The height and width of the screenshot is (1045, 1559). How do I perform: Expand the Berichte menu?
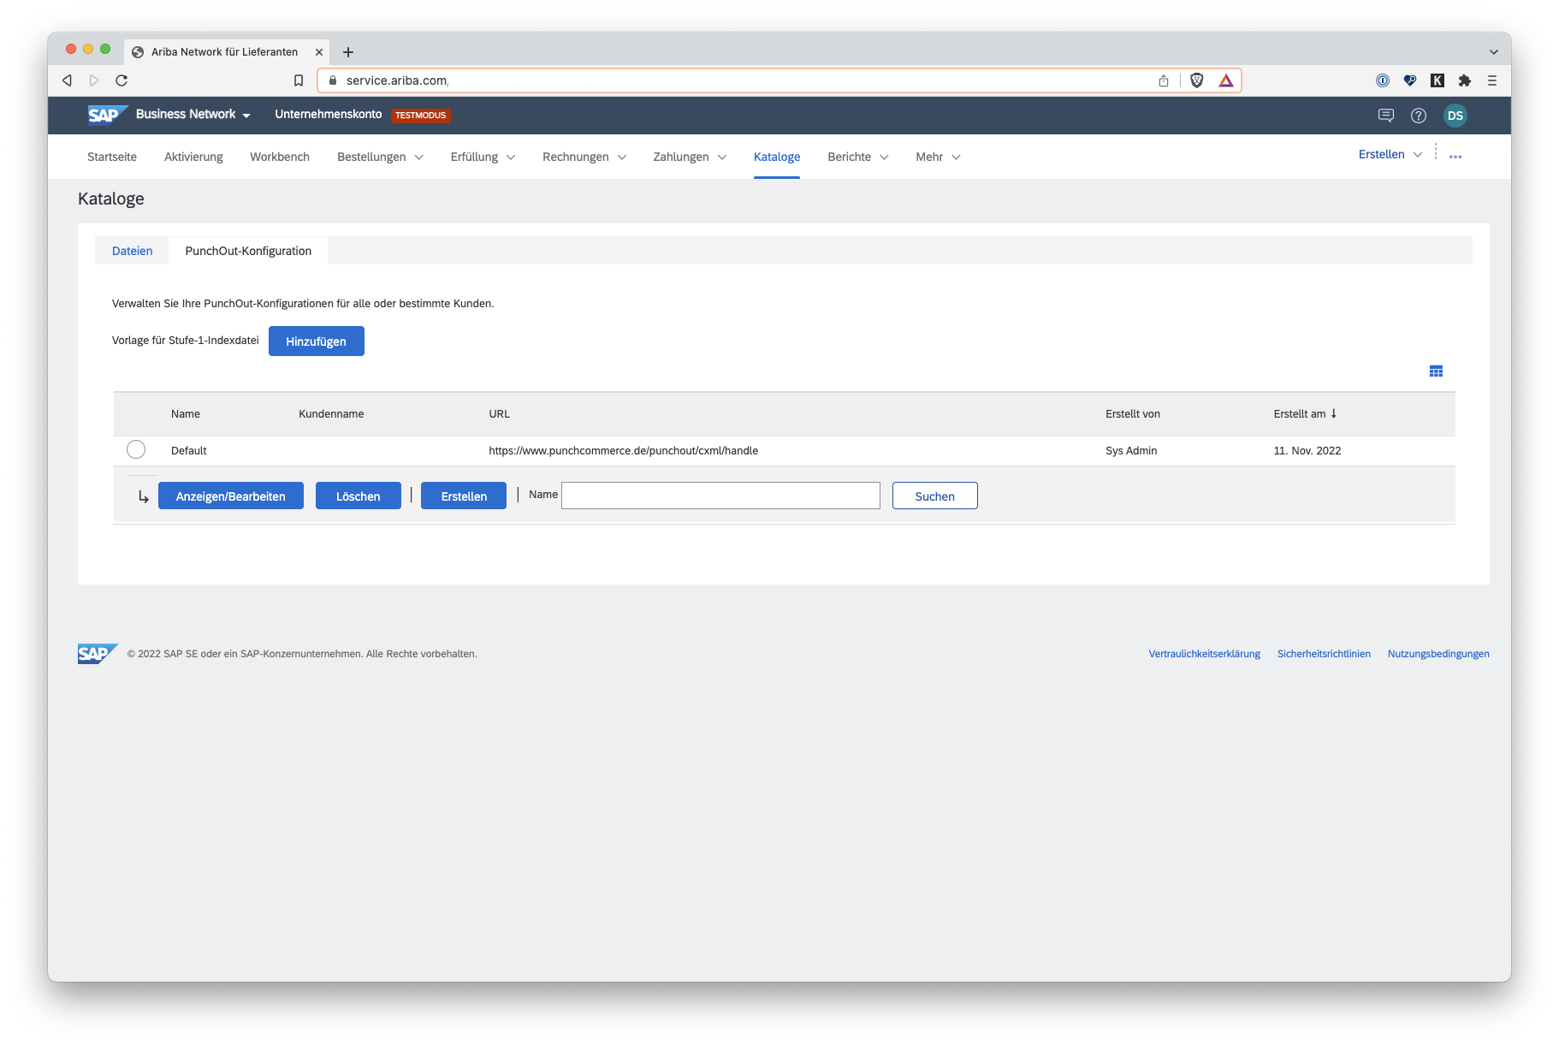pos(858,157)
